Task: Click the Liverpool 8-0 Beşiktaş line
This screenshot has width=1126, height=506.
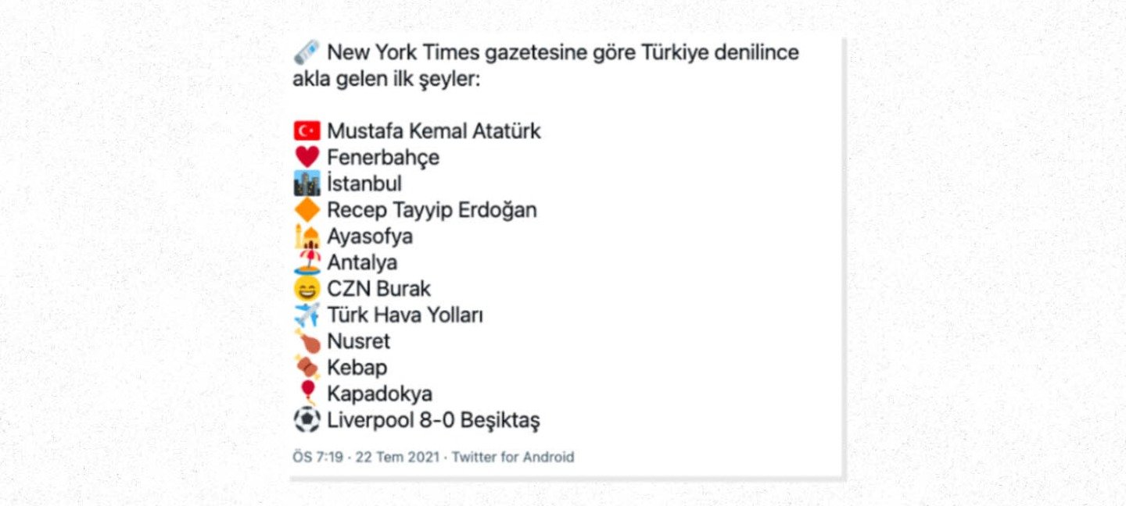Action: tap(433, 421)
